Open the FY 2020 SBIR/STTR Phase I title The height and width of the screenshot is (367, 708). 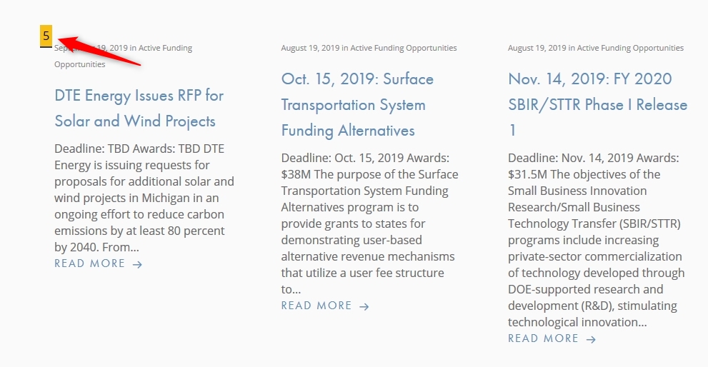tap(597, 105)
